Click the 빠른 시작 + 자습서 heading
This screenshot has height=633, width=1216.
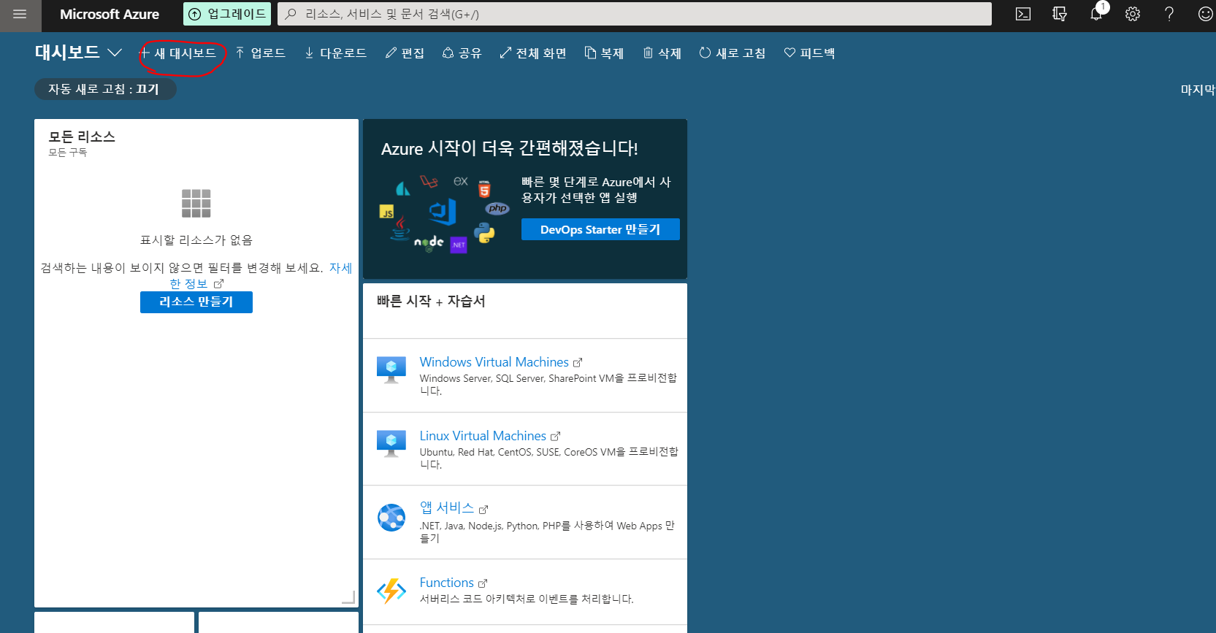point(431,301)
